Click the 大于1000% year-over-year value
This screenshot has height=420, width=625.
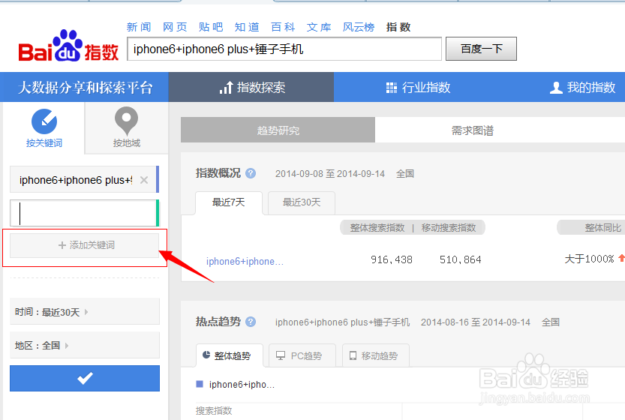tap(589, 259)
